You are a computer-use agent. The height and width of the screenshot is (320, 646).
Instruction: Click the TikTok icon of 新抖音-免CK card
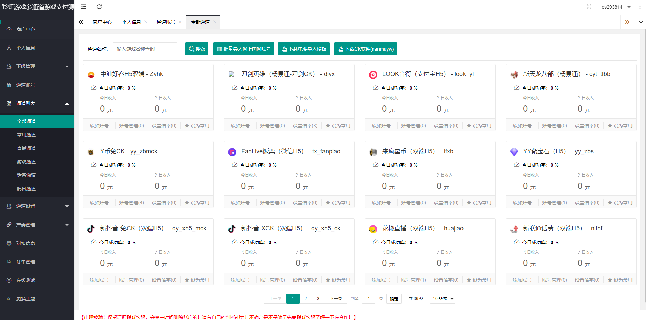(91, 229)
